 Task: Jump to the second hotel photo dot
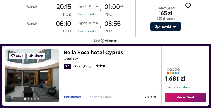[x=28, y=99]
